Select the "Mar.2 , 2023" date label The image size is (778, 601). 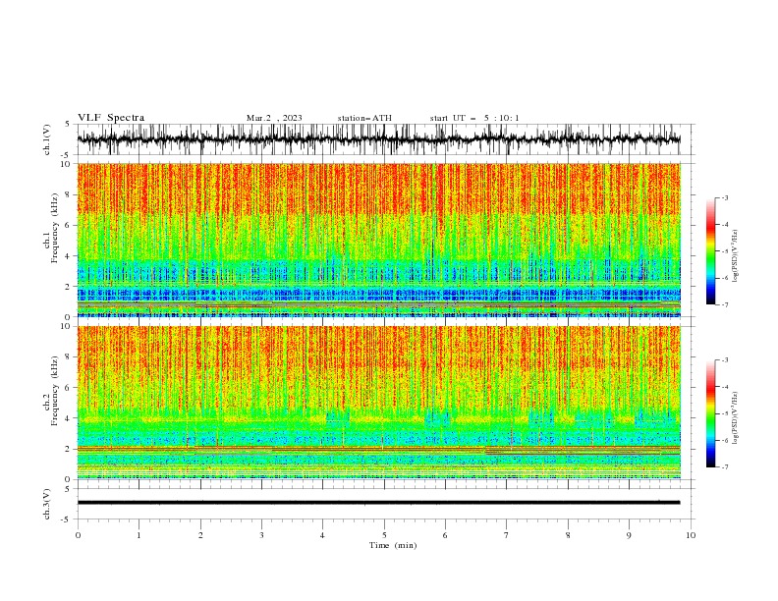[274, 118]
